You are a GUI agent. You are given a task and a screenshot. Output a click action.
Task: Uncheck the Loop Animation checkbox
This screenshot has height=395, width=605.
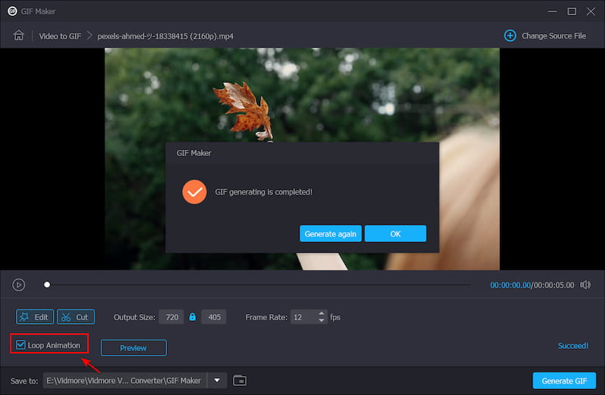tap(21, 345)
